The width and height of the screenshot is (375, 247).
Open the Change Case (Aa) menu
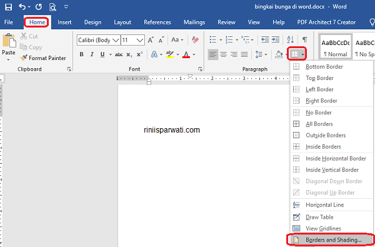point(177,40)
